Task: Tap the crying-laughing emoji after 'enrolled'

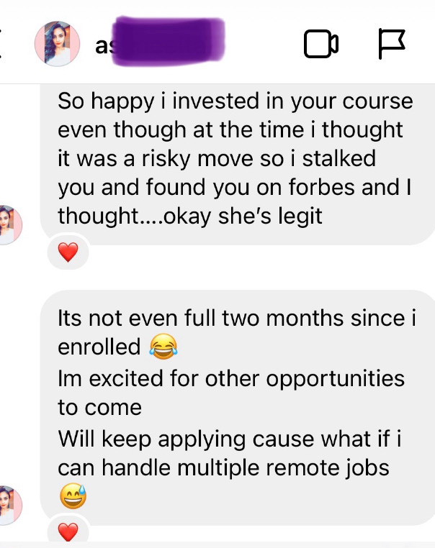Action: coord(163,347)
